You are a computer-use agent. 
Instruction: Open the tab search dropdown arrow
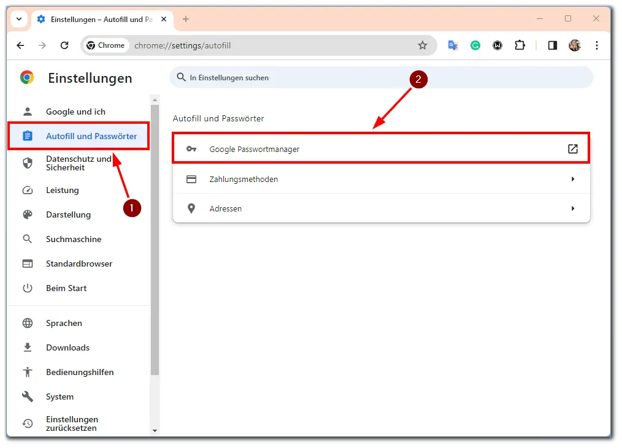[19, 19]
